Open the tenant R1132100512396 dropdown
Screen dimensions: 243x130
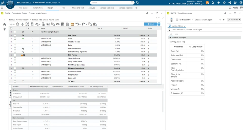tap(187, 4)
